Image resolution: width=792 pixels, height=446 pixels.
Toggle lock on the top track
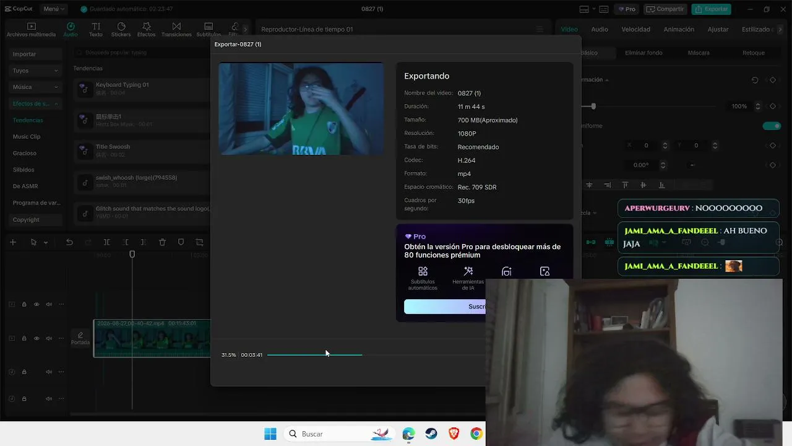[24, 304]
